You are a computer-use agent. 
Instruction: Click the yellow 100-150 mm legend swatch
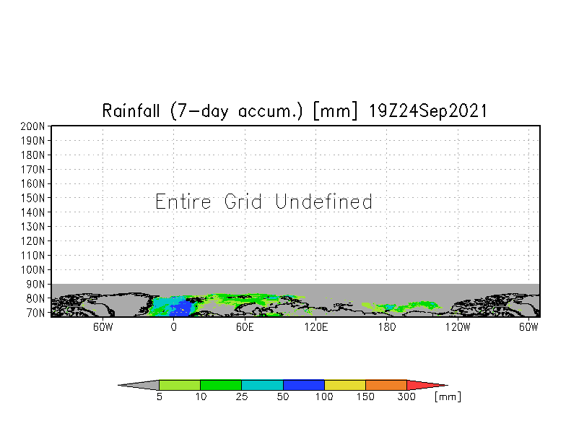345,385
